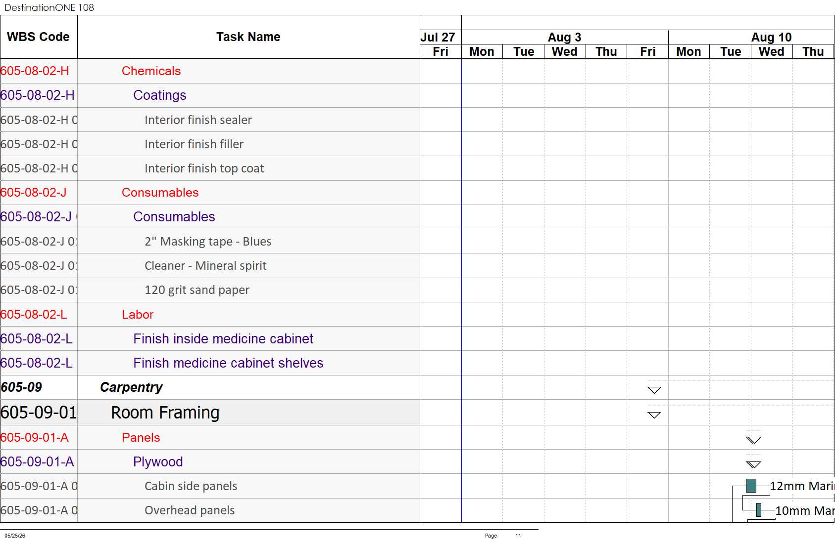Click the Overhead panels Gantt bar
This screenshot has width=835, height=542.
tap(759, 510)
